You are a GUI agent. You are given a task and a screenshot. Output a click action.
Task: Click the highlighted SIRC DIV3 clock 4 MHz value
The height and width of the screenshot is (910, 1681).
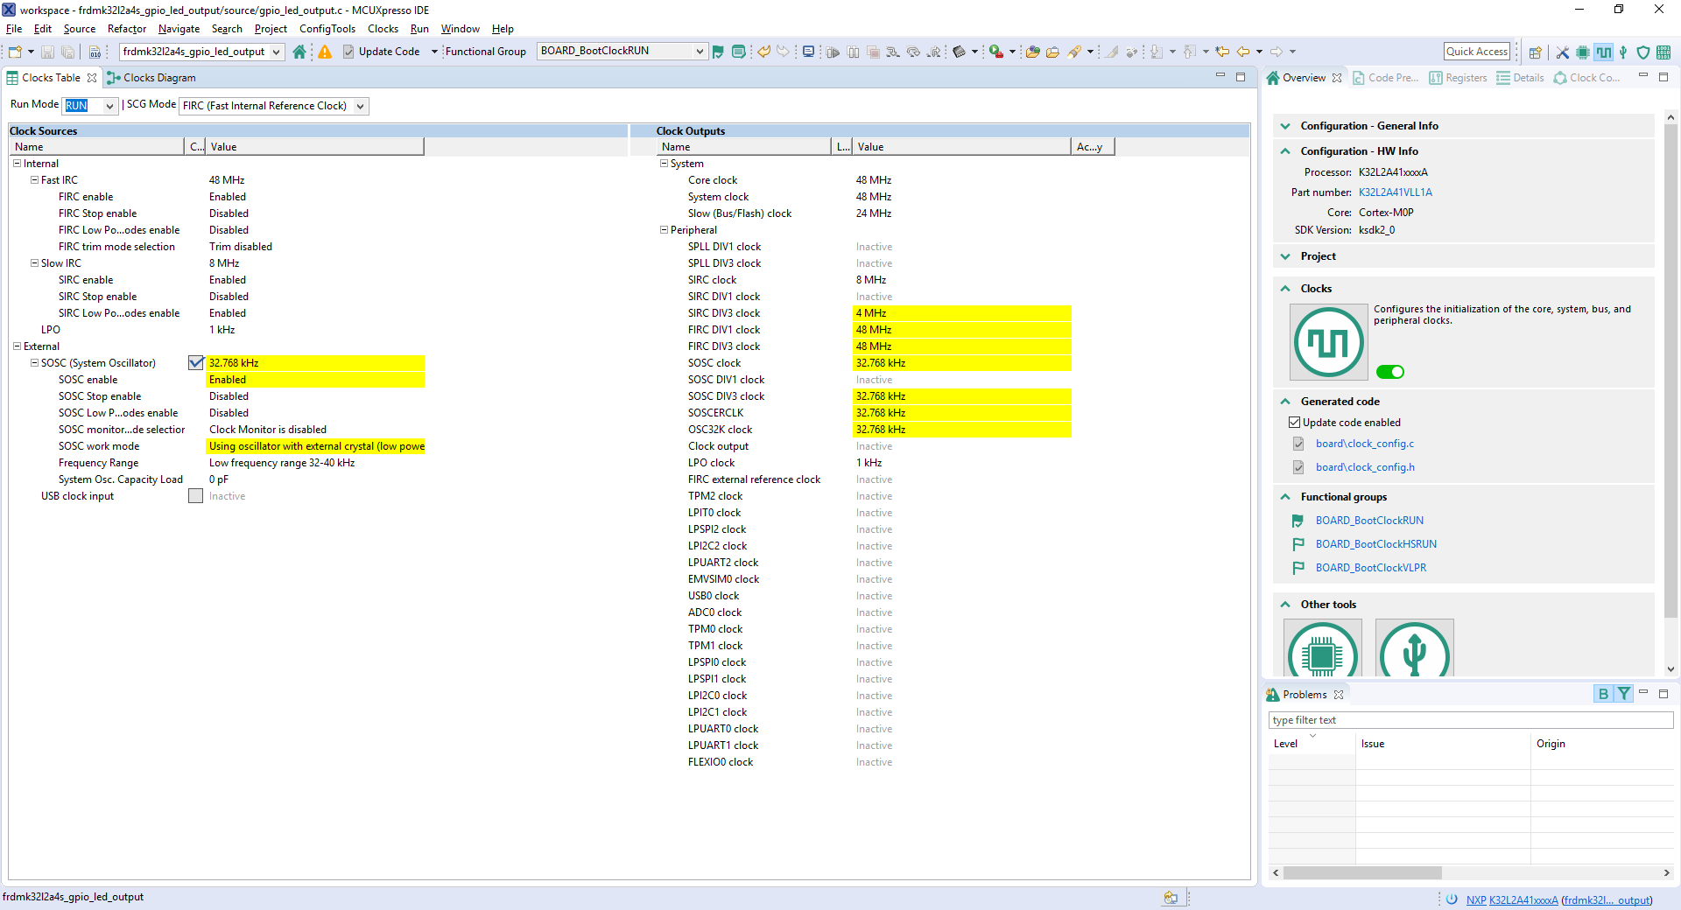point(960,313)
